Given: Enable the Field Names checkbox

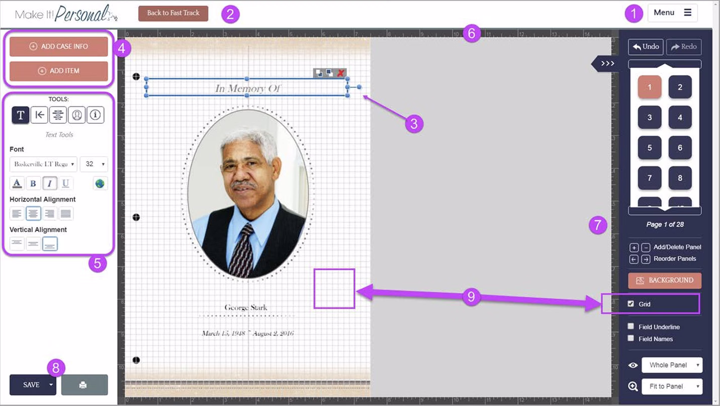Looking at the screenshot, I should [631, 338].
